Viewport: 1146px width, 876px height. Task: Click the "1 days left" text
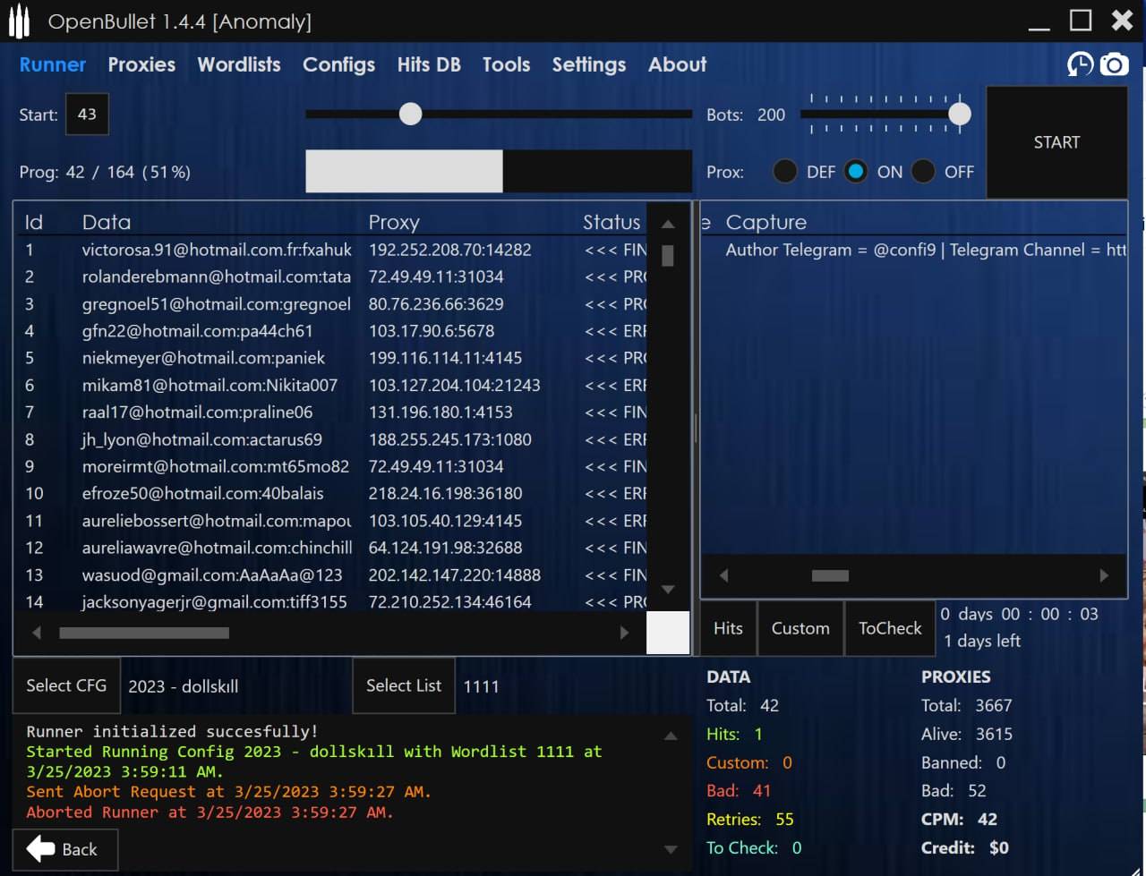click(x=982, y=641)
